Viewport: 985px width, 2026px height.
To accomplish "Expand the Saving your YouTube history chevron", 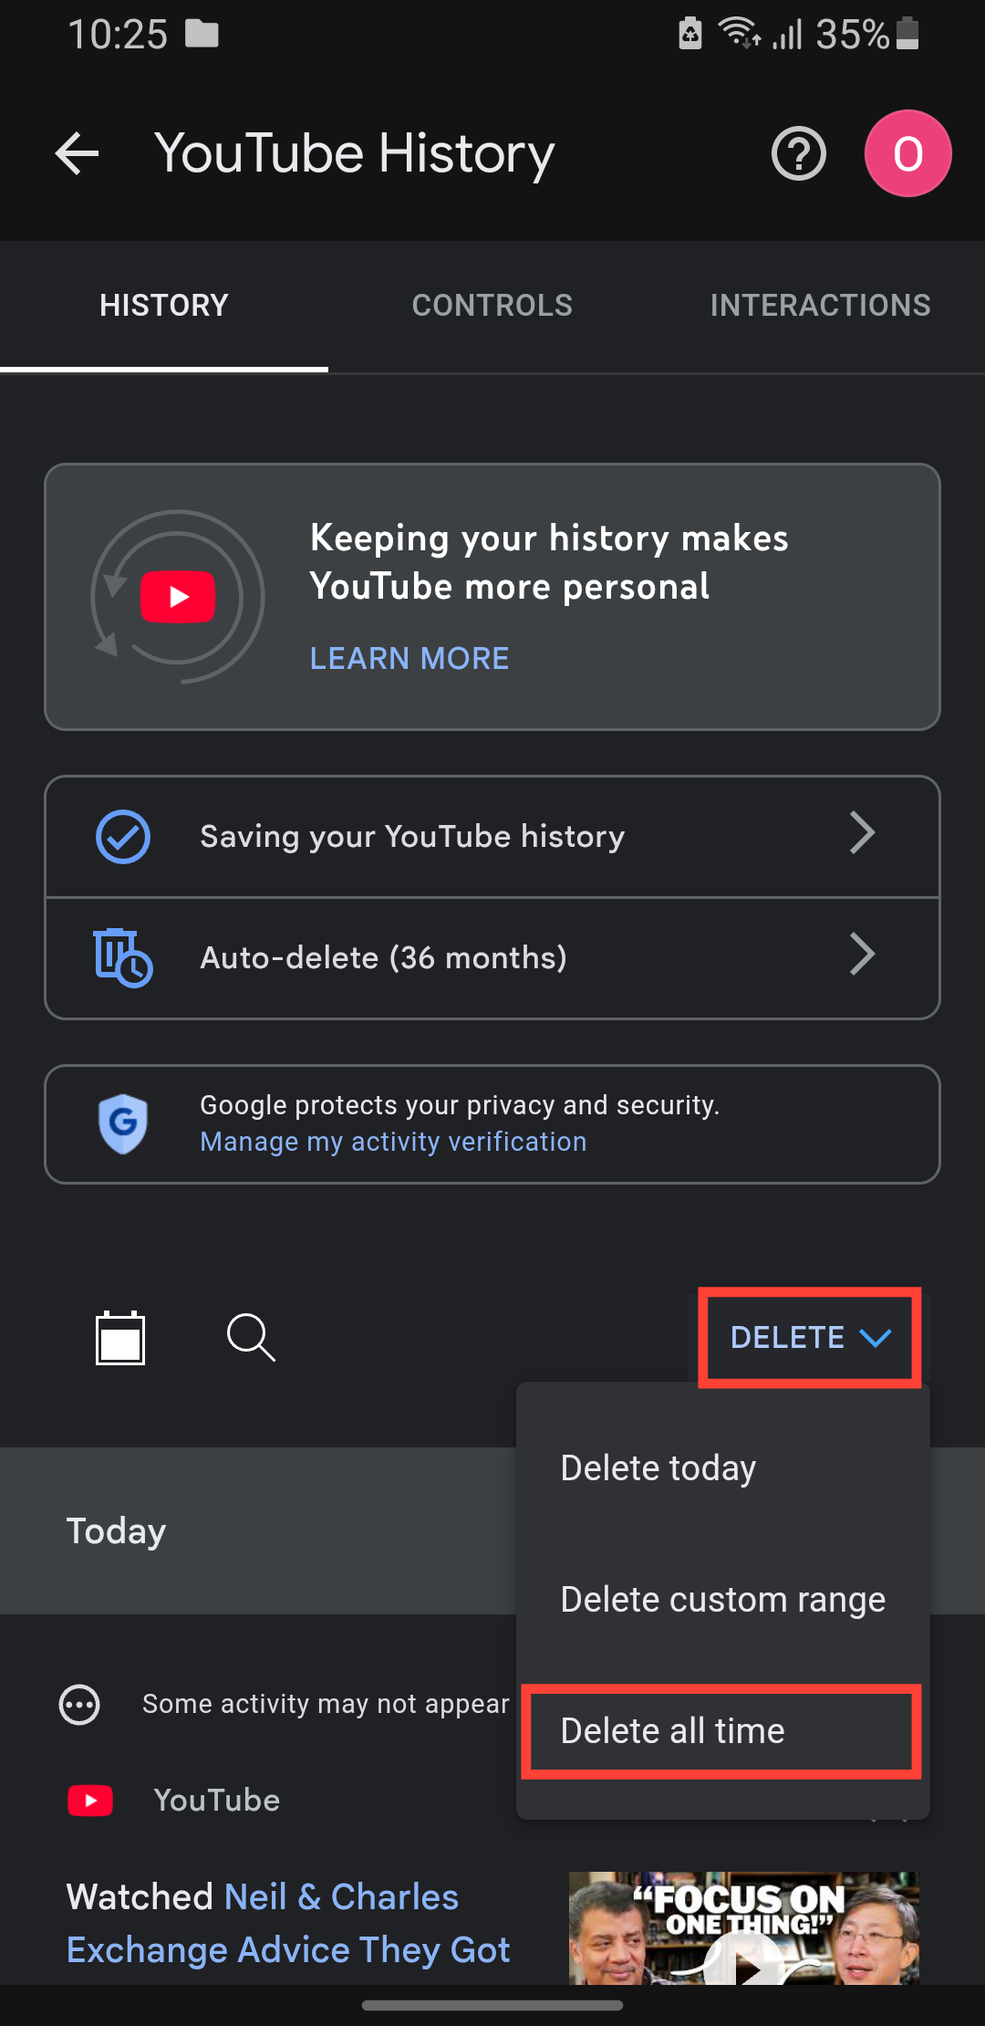I will pos(862,833).
